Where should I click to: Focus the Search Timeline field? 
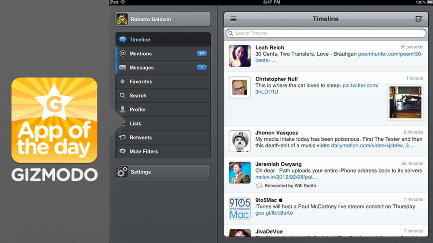(x=326, y=33)
